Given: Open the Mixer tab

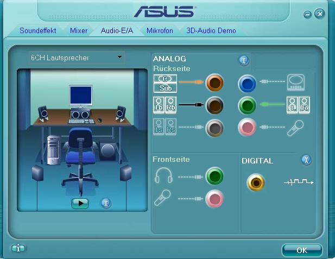Looking at the screenshot, I should [79, 31].
